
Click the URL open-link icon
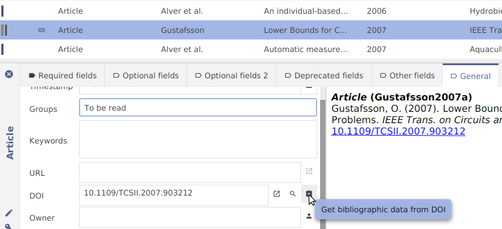309,171
